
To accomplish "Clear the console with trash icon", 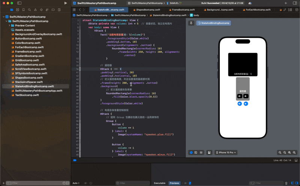I will pos(286,183).
